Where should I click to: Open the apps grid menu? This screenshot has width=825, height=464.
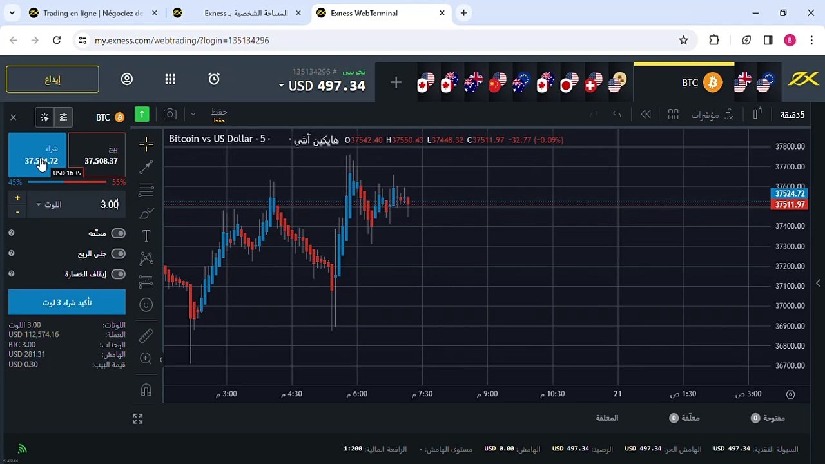170,79
